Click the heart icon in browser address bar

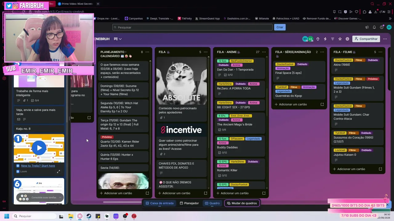click(x=356, y=12)
